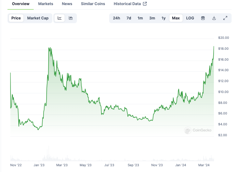
Task: Expand chart to fullscreen
Action: (225, 18)
